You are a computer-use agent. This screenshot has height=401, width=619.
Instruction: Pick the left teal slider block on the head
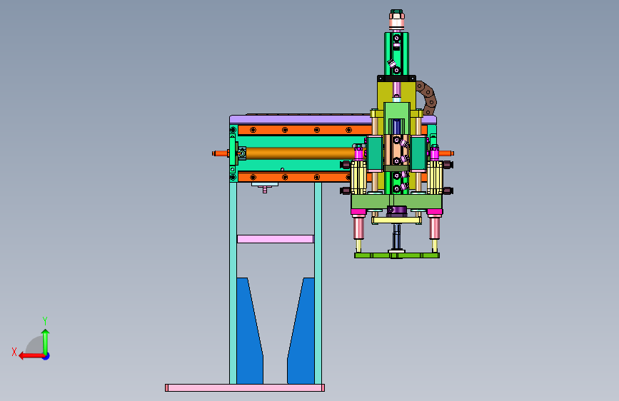(375, 153)
